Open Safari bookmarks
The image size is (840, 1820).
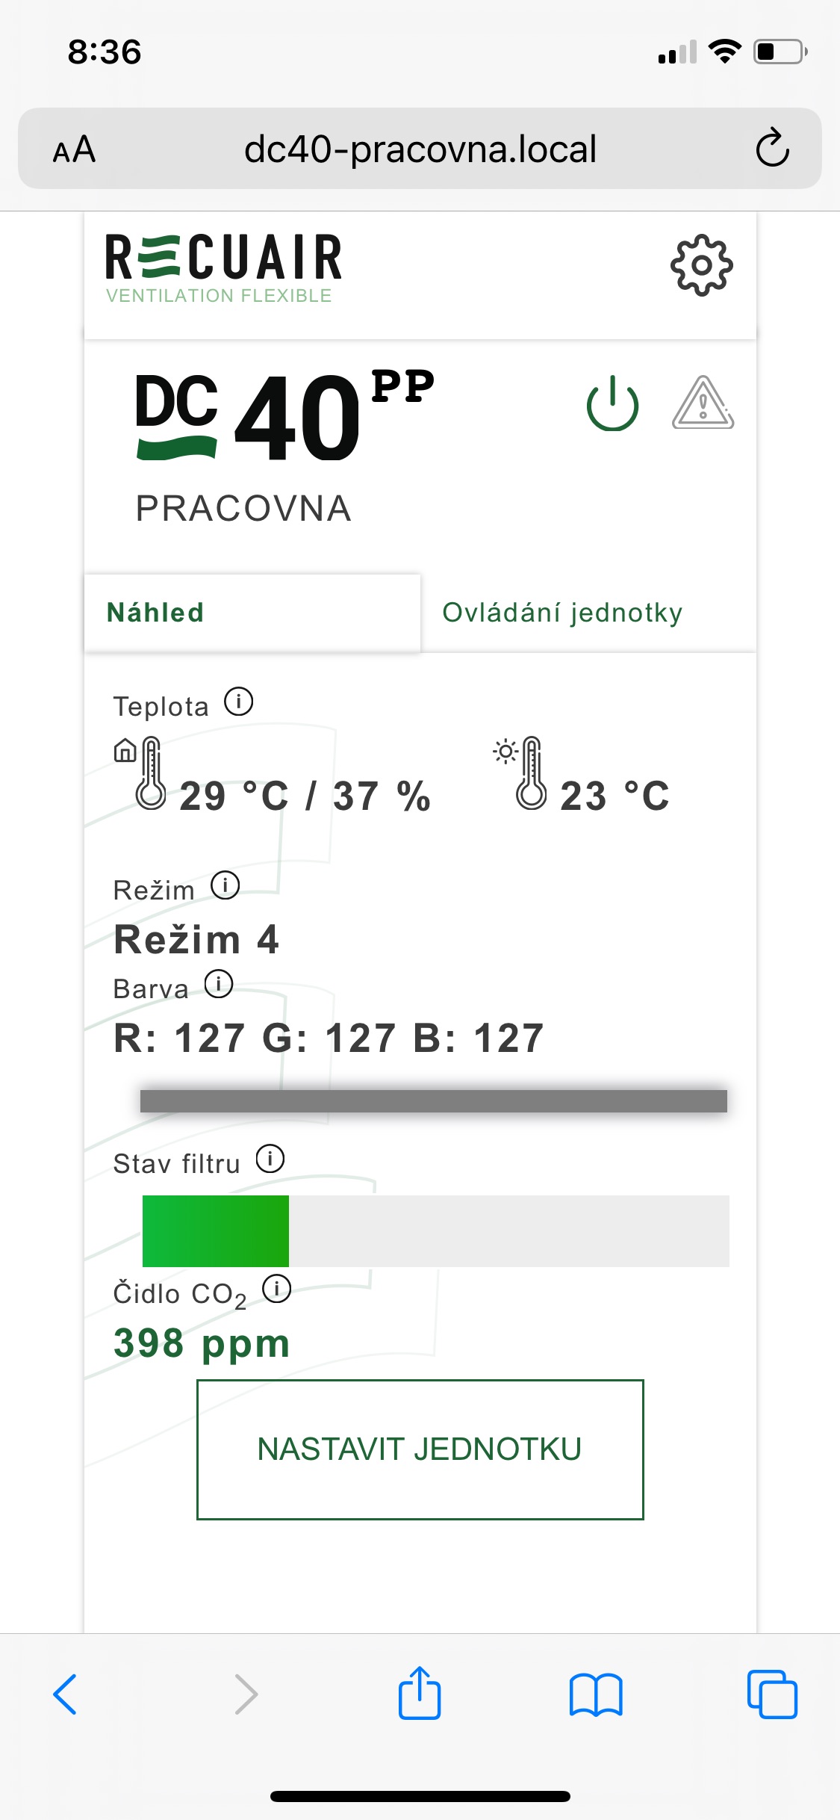coord(595,1694)
